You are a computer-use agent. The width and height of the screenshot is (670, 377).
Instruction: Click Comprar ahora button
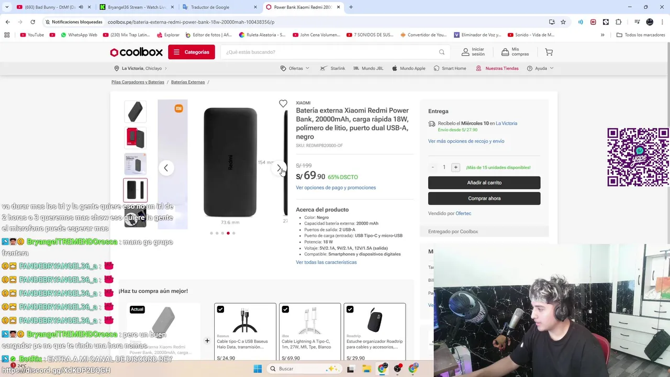484,198
